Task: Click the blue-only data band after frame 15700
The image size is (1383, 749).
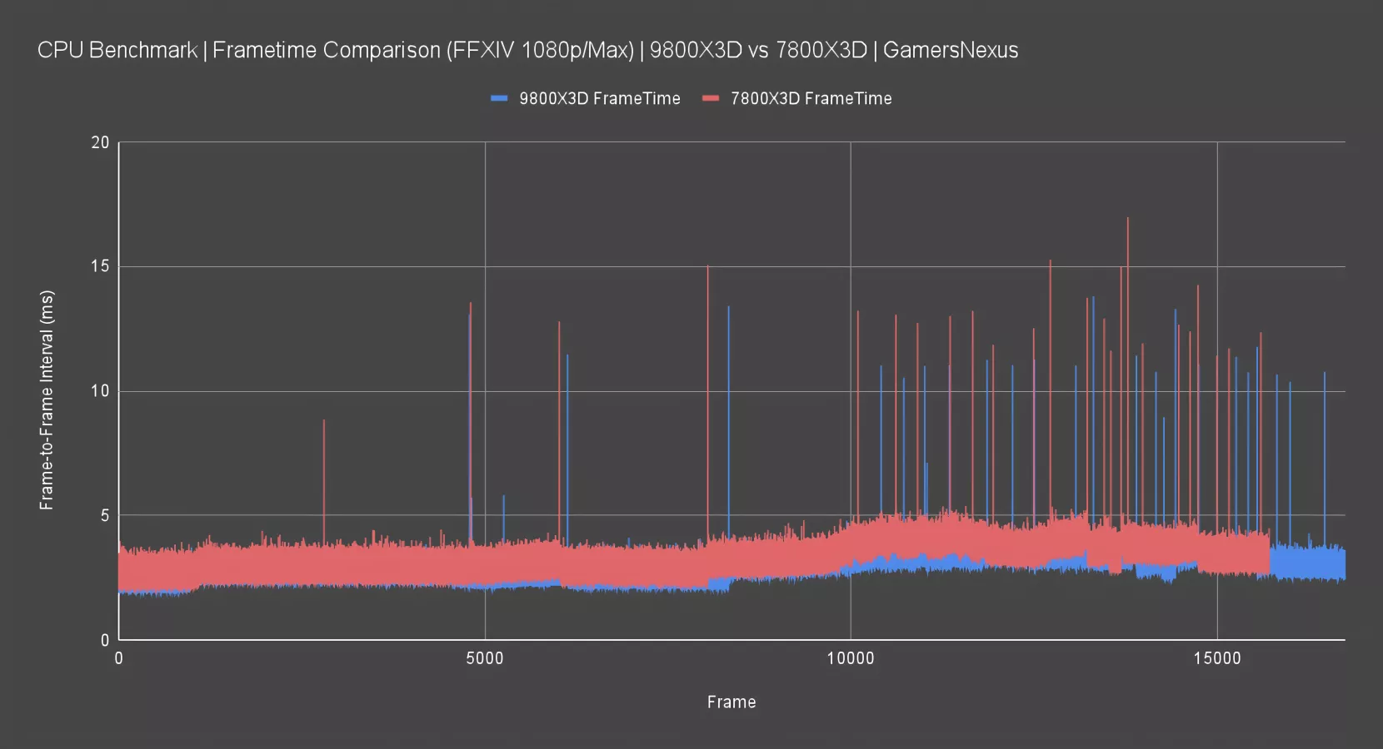Action: coord(1308,563)
